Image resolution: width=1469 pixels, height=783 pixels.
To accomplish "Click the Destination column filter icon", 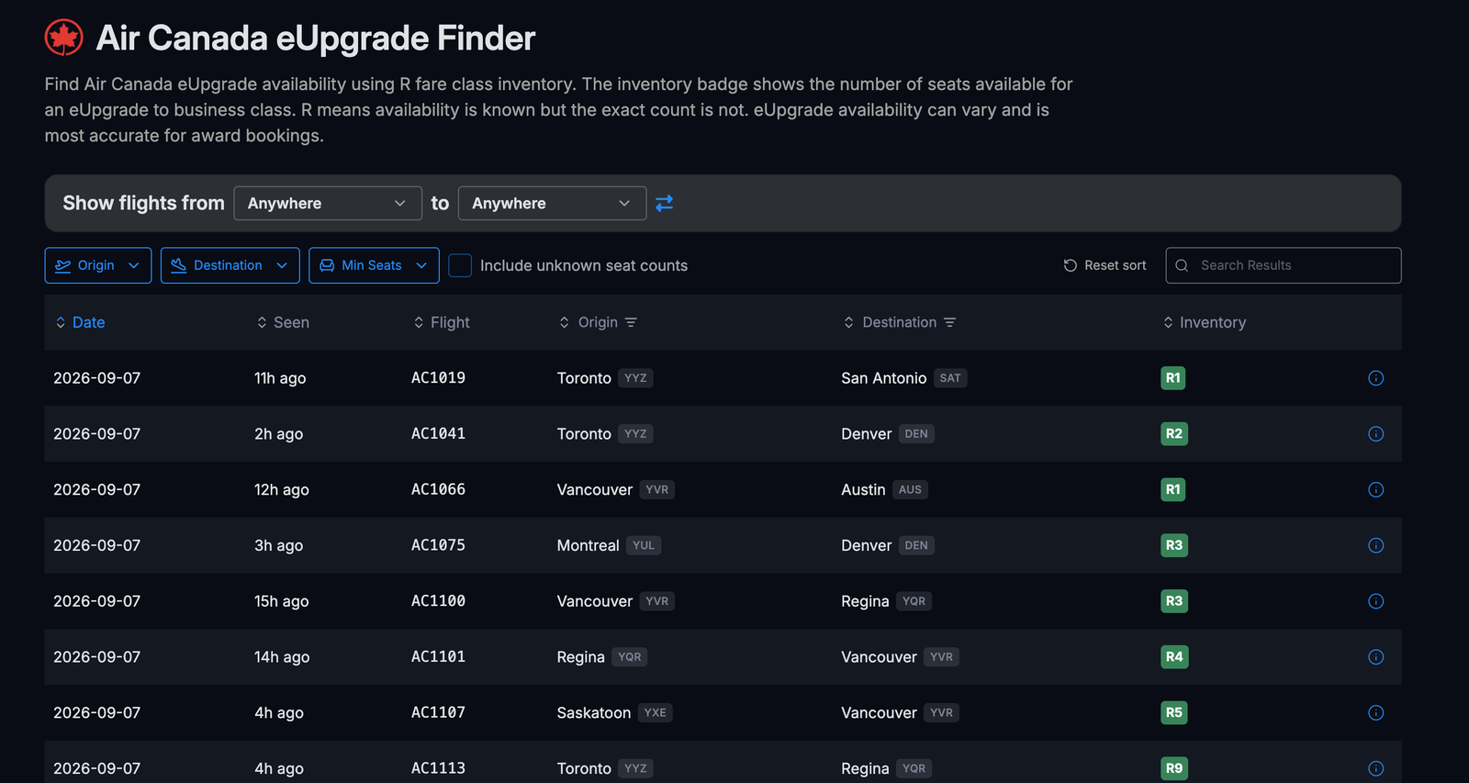I will [949, 322].
